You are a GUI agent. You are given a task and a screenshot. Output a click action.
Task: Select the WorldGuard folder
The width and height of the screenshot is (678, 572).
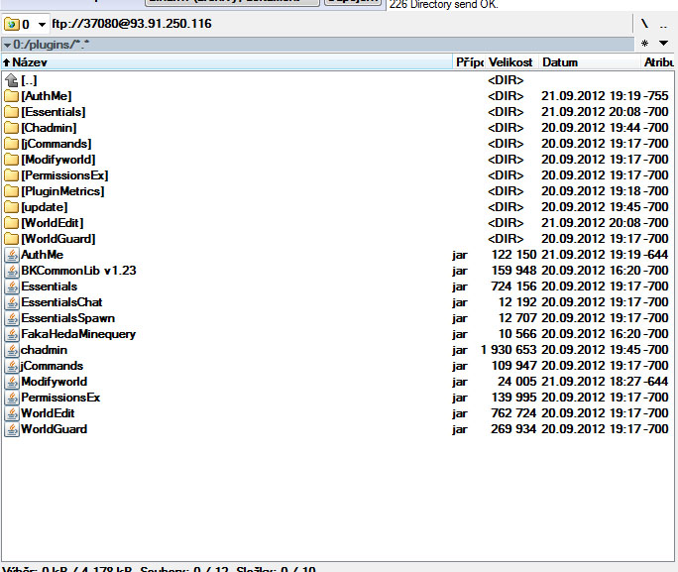click(57, 239)
